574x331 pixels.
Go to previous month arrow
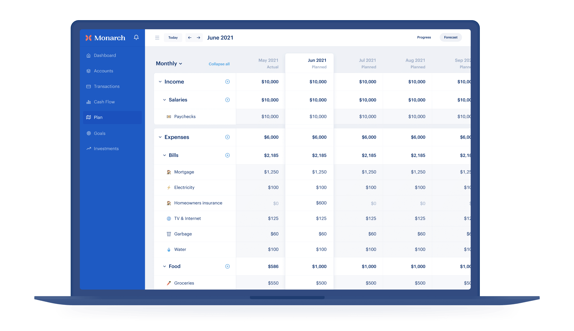(x=190, y=37)
